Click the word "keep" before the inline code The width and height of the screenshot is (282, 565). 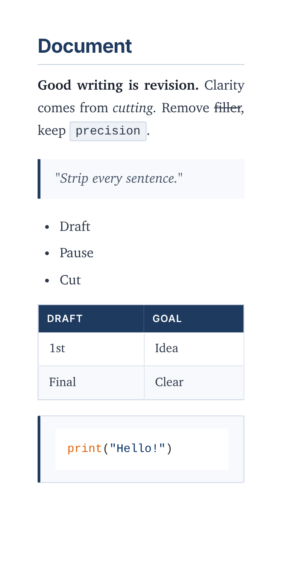(x=52, y=131)
